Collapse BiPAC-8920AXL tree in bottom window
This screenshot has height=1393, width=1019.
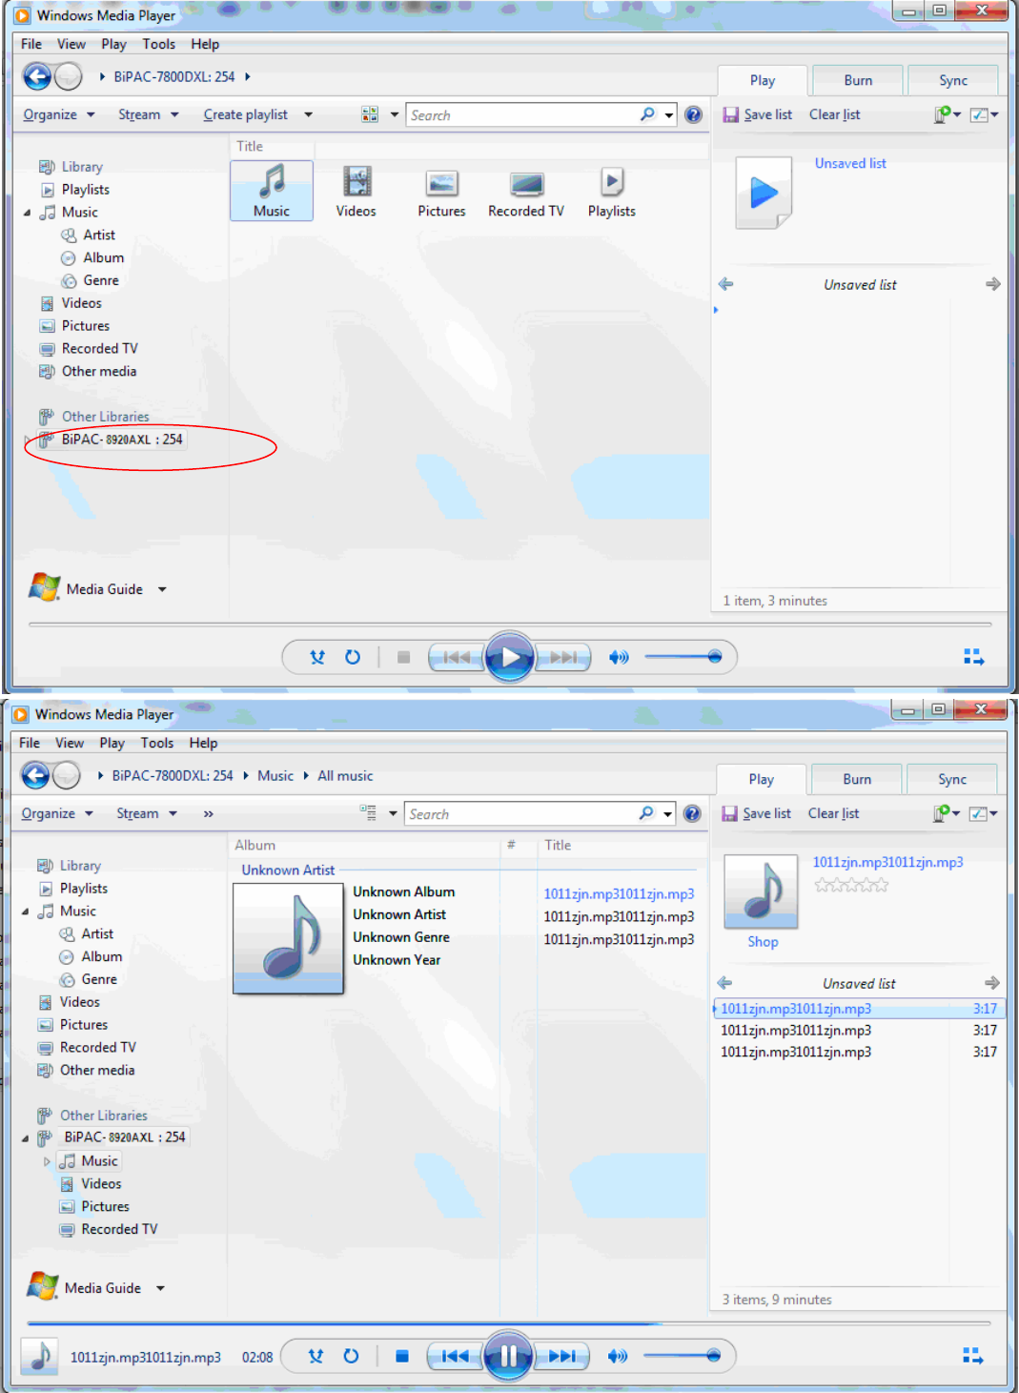pyautogui.click(x=26, y=1137)
